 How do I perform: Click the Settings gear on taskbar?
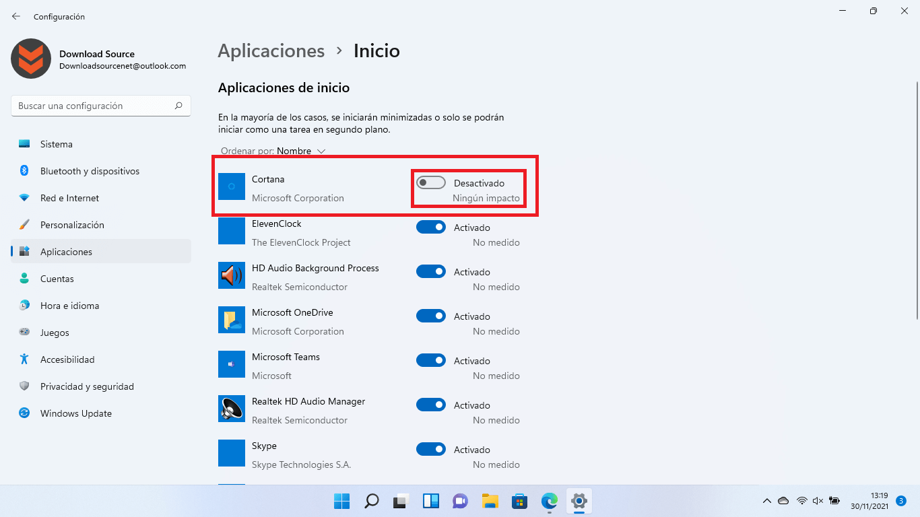pos(579,501)
